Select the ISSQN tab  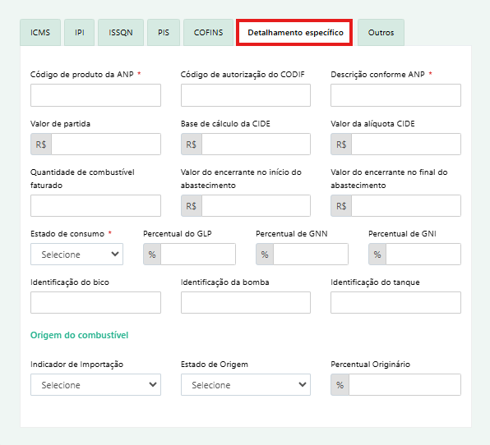(121, 33)
